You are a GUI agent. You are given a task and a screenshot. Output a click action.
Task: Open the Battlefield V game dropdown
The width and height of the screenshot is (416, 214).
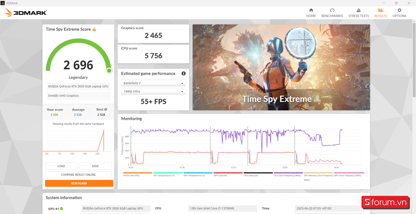click(153, 83)
